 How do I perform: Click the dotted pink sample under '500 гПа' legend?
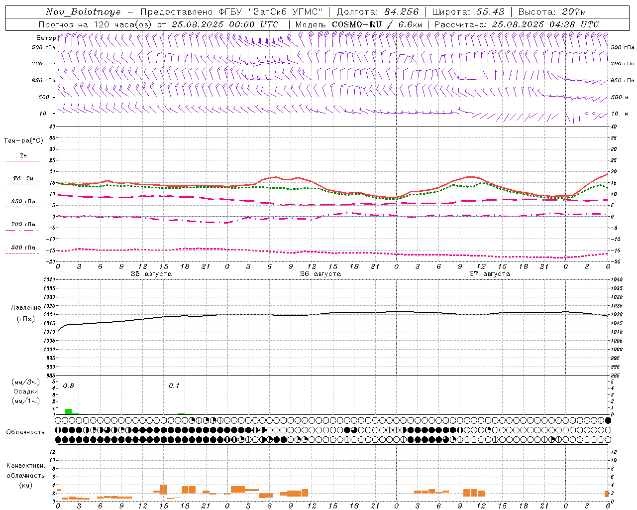coord(22,254)
